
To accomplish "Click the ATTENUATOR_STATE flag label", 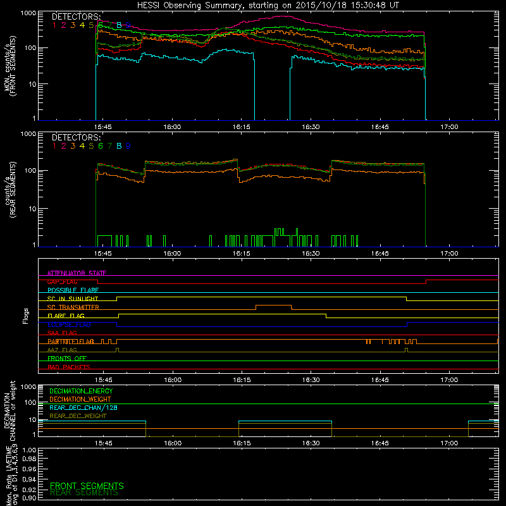I will pyautogui.click(x=77, y=273).
